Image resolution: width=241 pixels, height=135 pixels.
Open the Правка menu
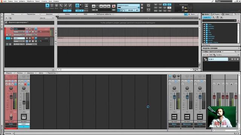coord(10,1)
